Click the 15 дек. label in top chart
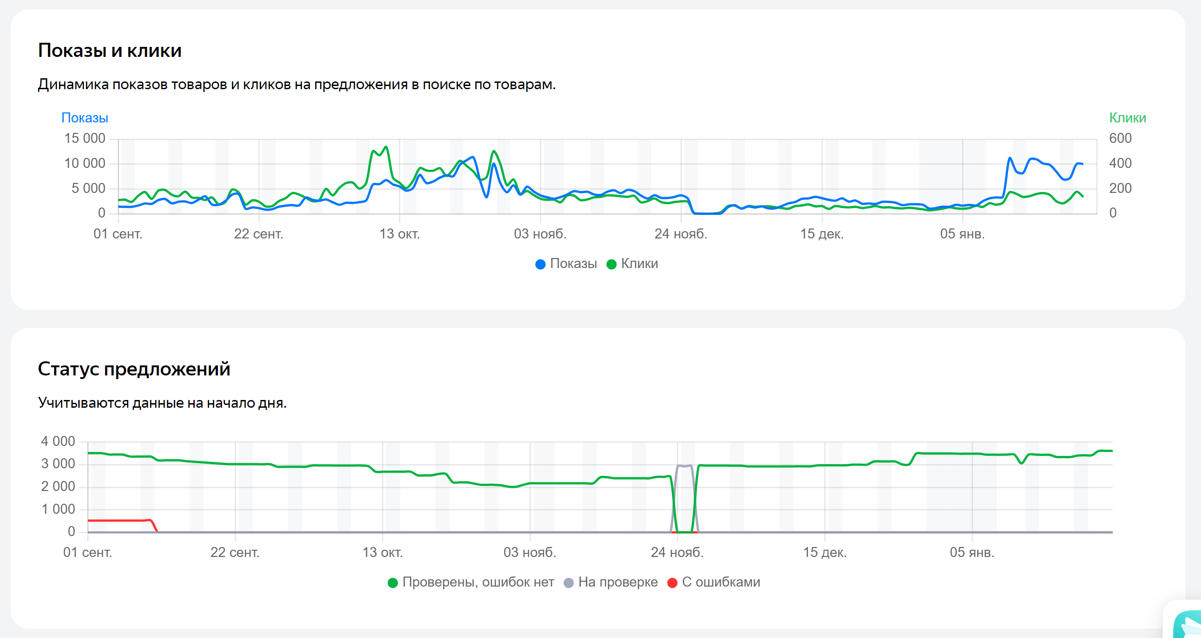Viewport: 1201px width, 638px height. coord(822,234)
